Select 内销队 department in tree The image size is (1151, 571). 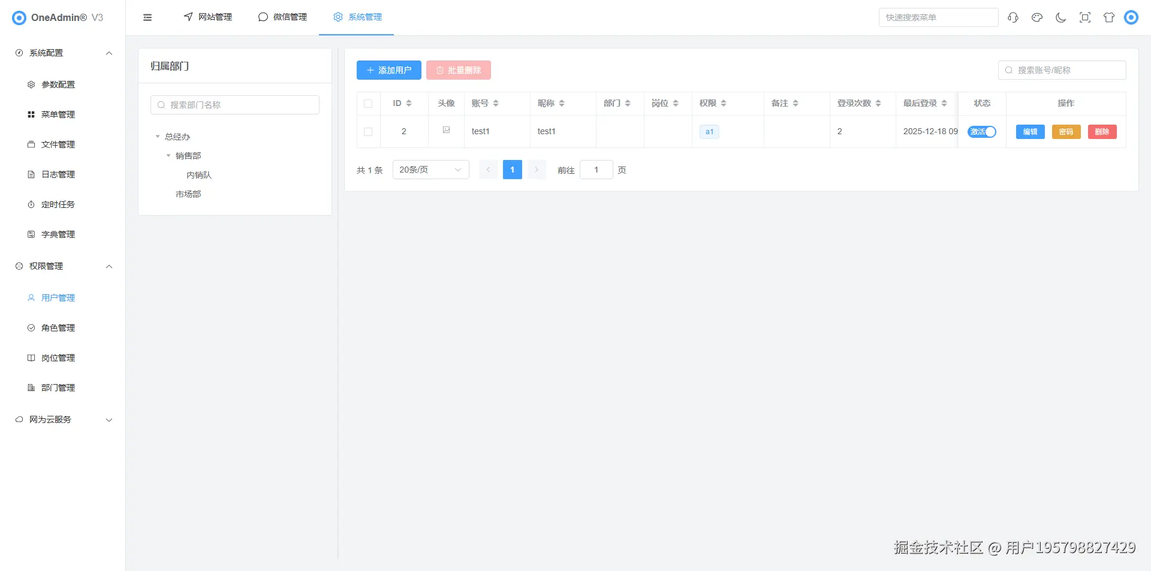[199, 175]
